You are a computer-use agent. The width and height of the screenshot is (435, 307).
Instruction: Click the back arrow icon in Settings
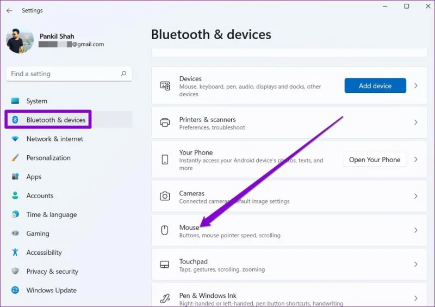tap(9, 10)
